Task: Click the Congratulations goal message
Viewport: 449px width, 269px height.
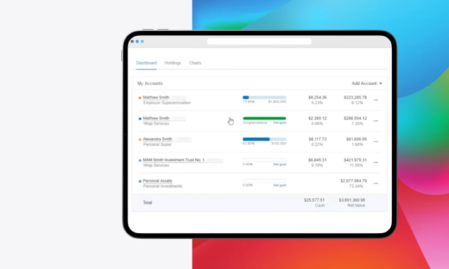Action: tap(255, 123)
